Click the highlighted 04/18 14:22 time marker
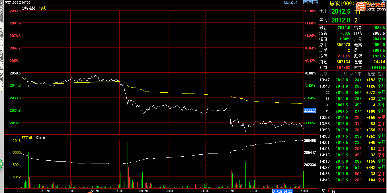Screen dimensions: 387x193 click(x=282, y=191)
